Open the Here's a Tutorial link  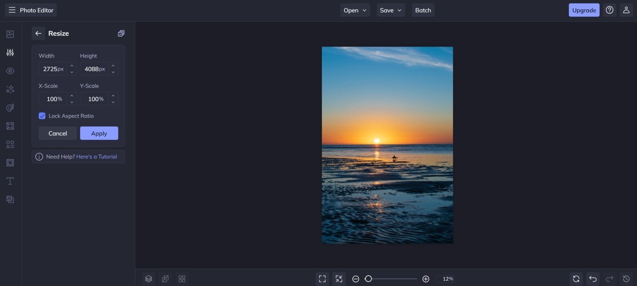[x=97, y=156]
